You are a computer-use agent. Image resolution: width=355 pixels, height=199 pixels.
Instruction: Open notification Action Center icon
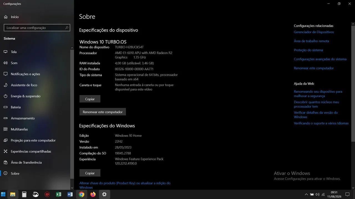click(x=347, y=194)
